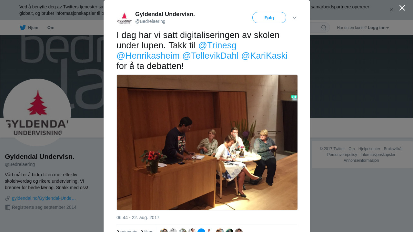The width and height of the screenshot is (413, 232).
Task: Open the Logg inn dropdown
Action: point(378,28)
